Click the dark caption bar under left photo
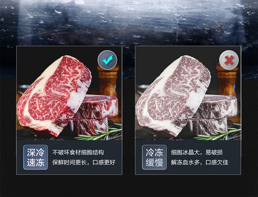This screenshot has width=258, height=197. 69,157
